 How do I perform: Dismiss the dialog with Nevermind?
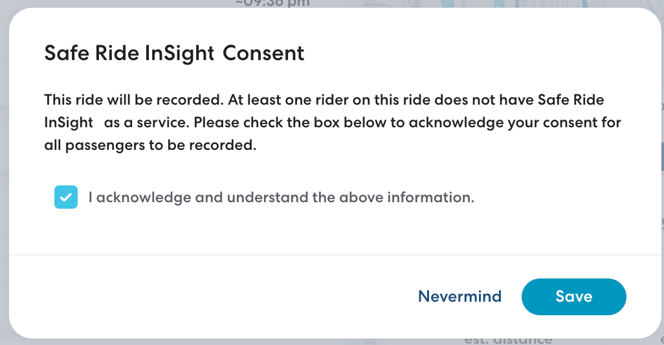pos(459,297)
